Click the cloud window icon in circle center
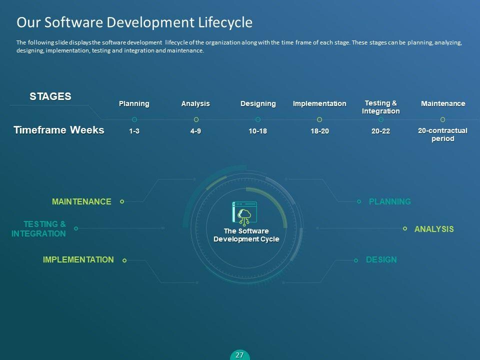This screenshot has width=480, height=360. 244,212
